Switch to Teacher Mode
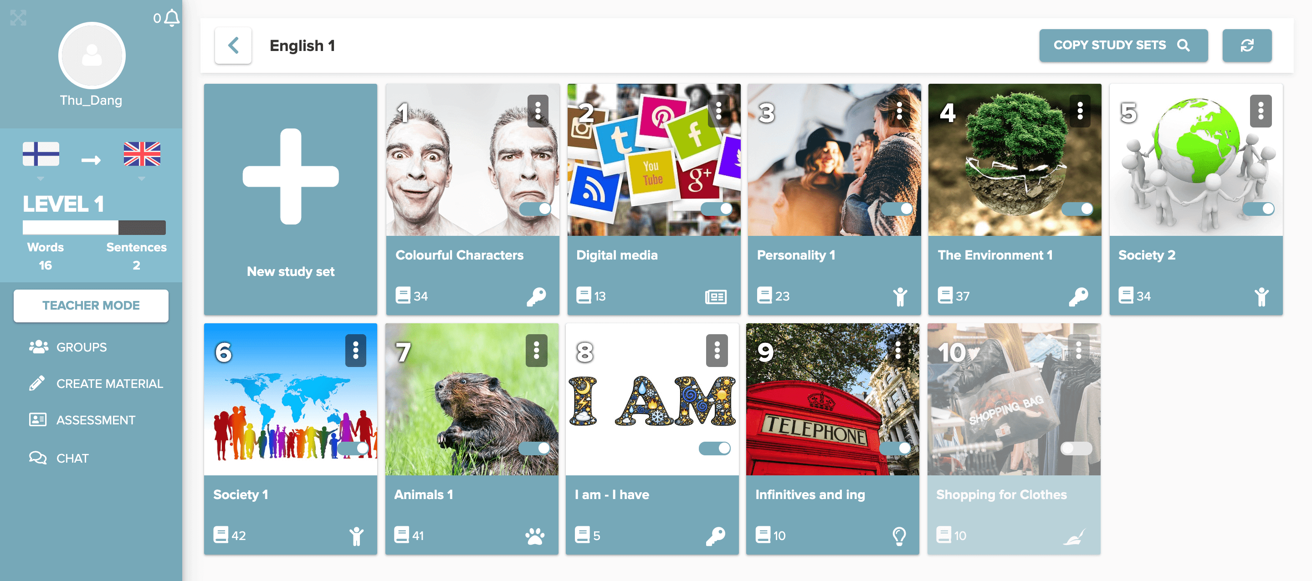Viewport: 1312px width, 581px height. click(x=91, y=306)
